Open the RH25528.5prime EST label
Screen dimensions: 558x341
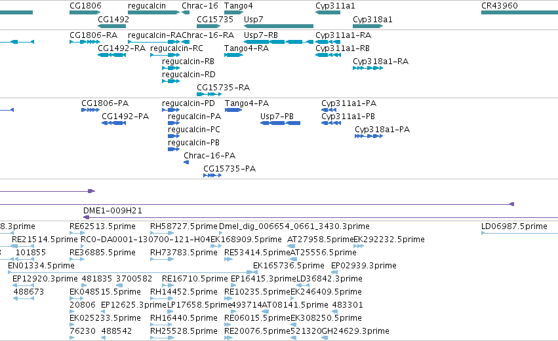(184, 331)
